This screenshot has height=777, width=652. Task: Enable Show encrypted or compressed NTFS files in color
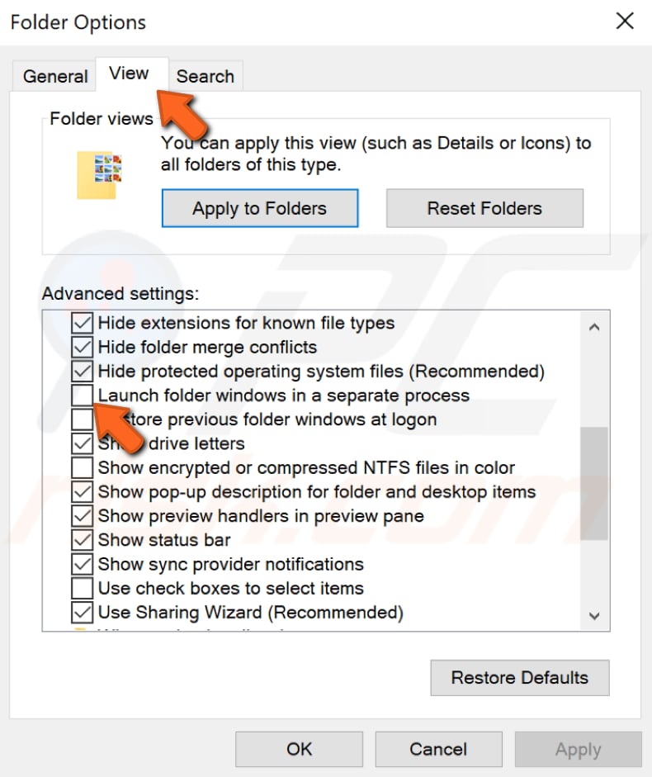tap(81, 467)
